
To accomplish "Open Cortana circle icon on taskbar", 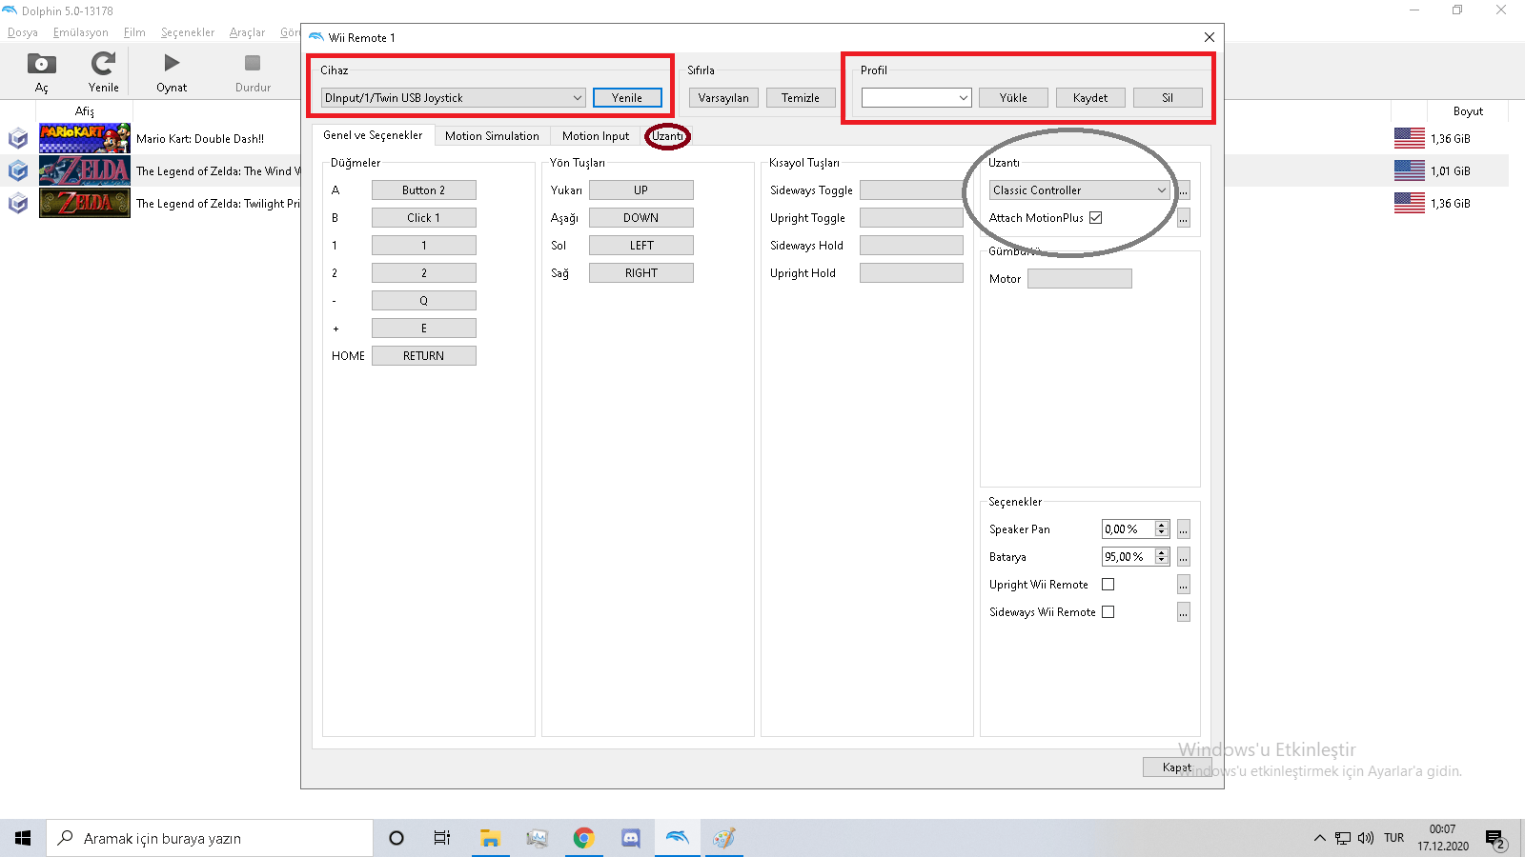I will [x=396, y=838].
